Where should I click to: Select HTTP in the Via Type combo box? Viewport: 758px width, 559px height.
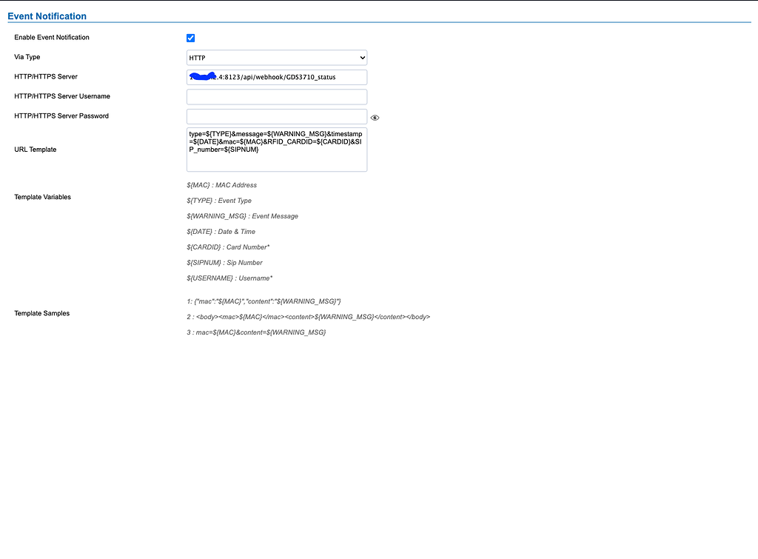tap(276, 57)
